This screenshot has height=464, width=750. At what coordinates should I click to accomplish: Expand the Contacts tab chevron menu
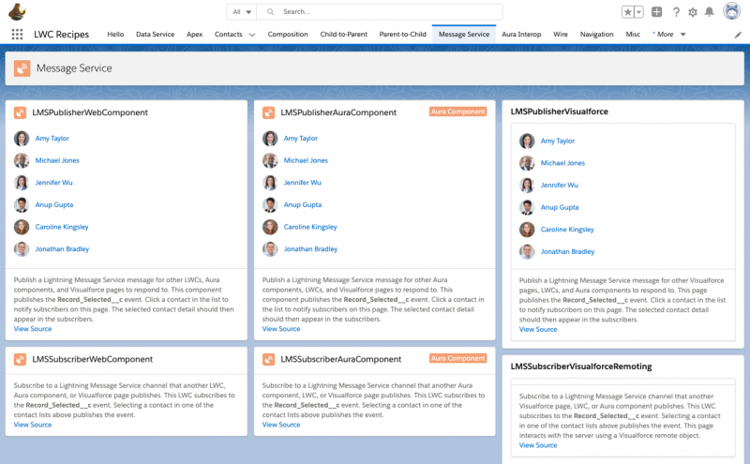point(252,35)
